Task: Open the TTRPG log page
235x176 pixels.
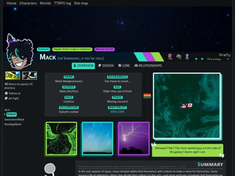Action: 63,3
